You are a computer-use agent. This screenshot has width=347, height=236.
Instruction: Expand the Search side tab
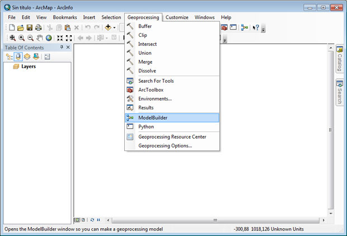[340, 92]
